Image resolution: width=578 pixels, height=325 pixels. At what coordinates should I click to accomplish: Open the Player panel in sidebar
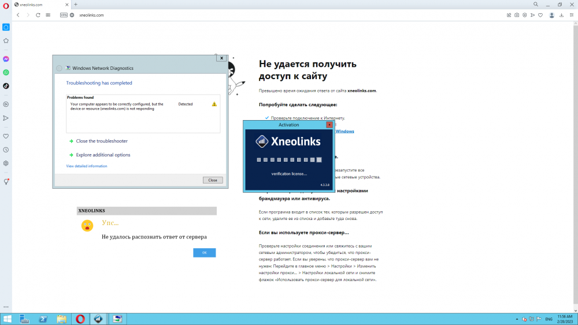point(6,104)
